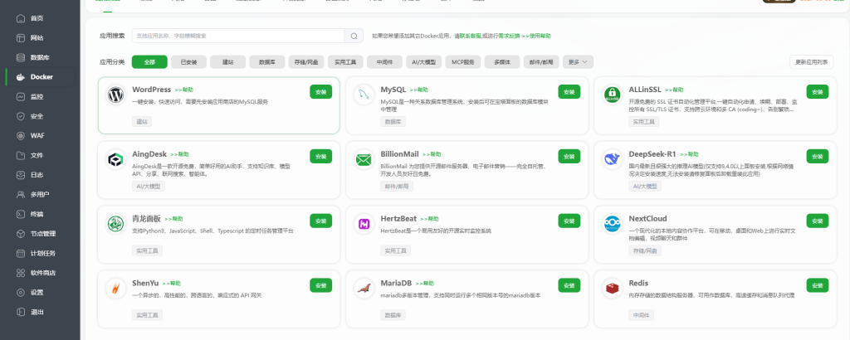This screenshot has height=340, width=850.
Task: Install the ALLinSSL app
Action: tap(818, 92)
